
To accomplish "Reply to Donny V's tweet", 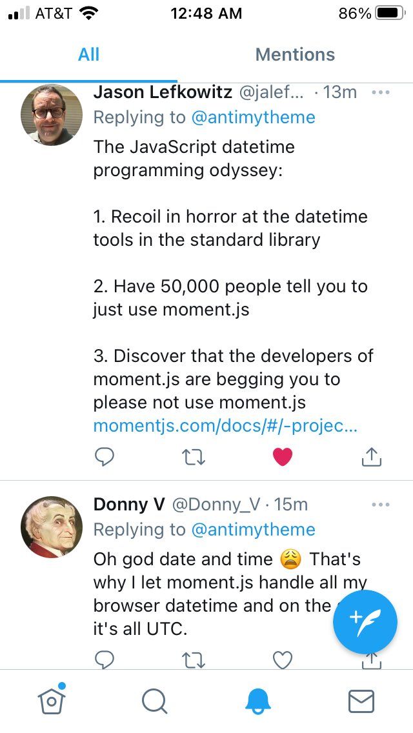I will pos(105,659).
